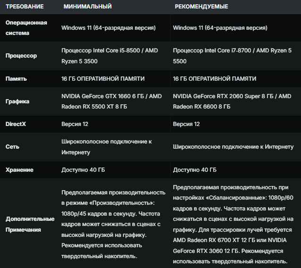Select the Хранение row label

19,170
